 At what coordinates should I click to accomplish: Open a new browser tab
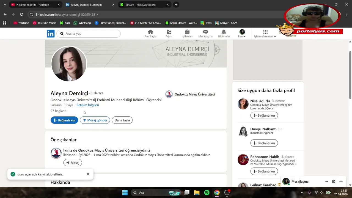coord(176,5)
